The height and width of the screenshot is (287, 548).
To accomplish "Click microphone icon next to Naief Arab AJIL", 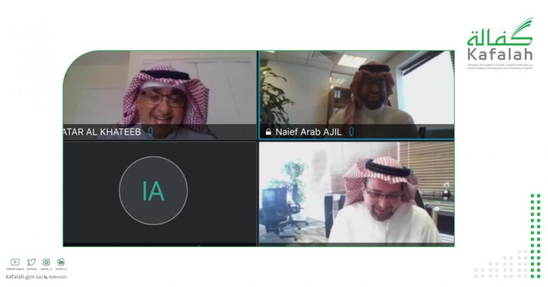I will tap(351, 132).
